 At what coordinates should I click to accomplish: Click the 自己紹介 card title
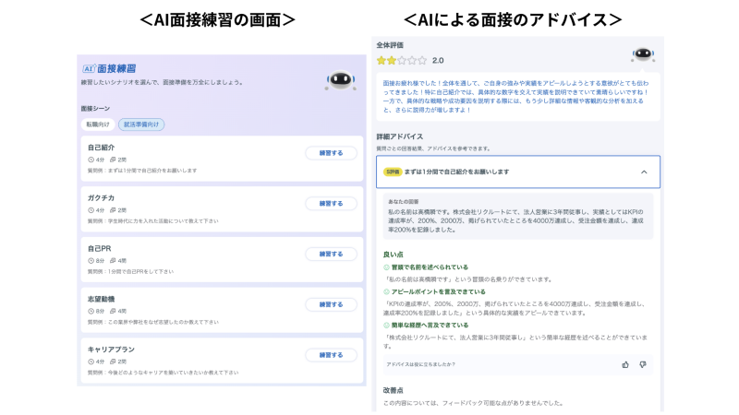(101, 148)
